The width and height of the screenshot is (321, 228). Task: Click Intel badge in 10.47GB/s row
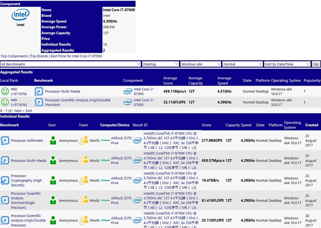pyautogui.click(x=137, y=180)
